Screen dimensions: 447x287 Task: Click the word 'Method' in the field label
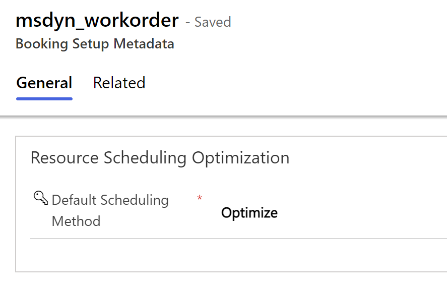click(x=76, y=221)
